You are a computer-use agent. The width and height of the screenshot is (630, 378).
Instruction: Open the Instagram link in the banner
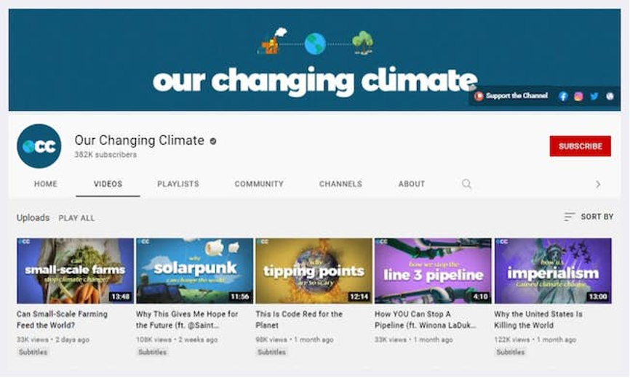pyautogui.click(x=578, y=96)
